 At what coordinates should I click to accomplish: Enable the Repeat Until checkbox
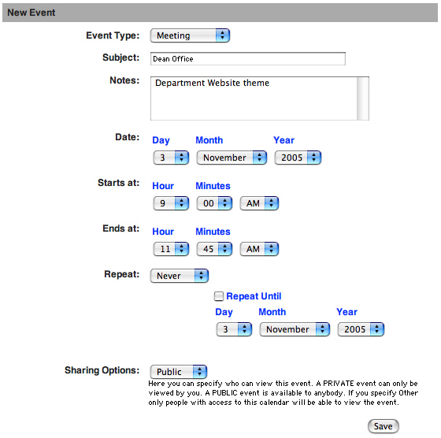(x=219, y=296)
